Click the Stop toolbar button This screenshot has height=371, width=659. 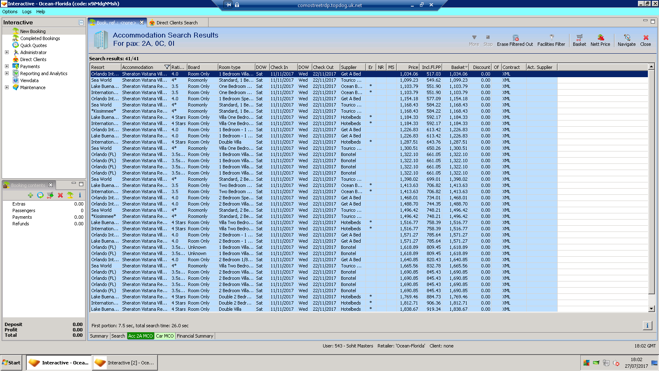pyautogui.click(x=488, y=40)
